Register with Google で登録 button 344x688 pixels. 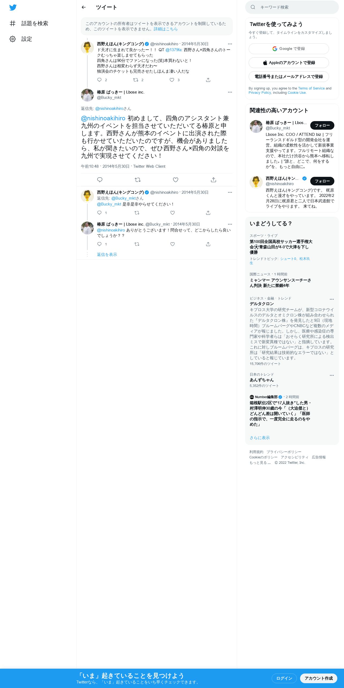pyautogui.click(x=289, y=49)
